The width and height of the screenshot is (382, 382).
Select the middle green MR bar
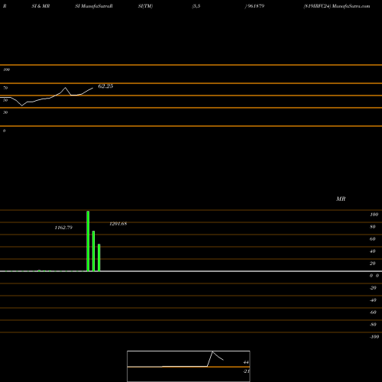[x=93, y=251]
